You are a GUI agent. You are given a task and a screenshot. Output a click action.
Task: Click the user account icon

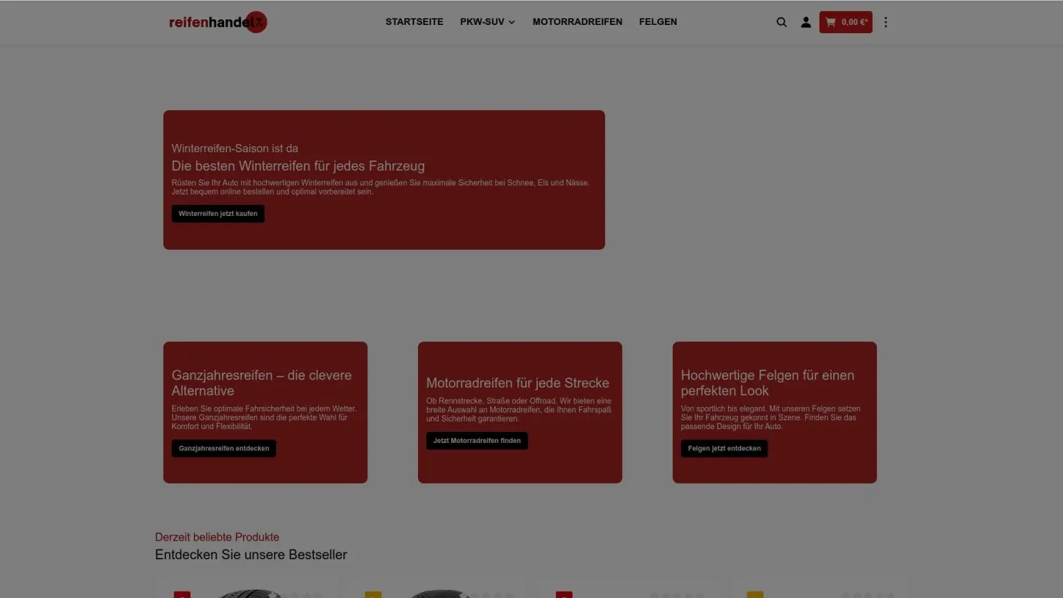[x=806, y=22]
